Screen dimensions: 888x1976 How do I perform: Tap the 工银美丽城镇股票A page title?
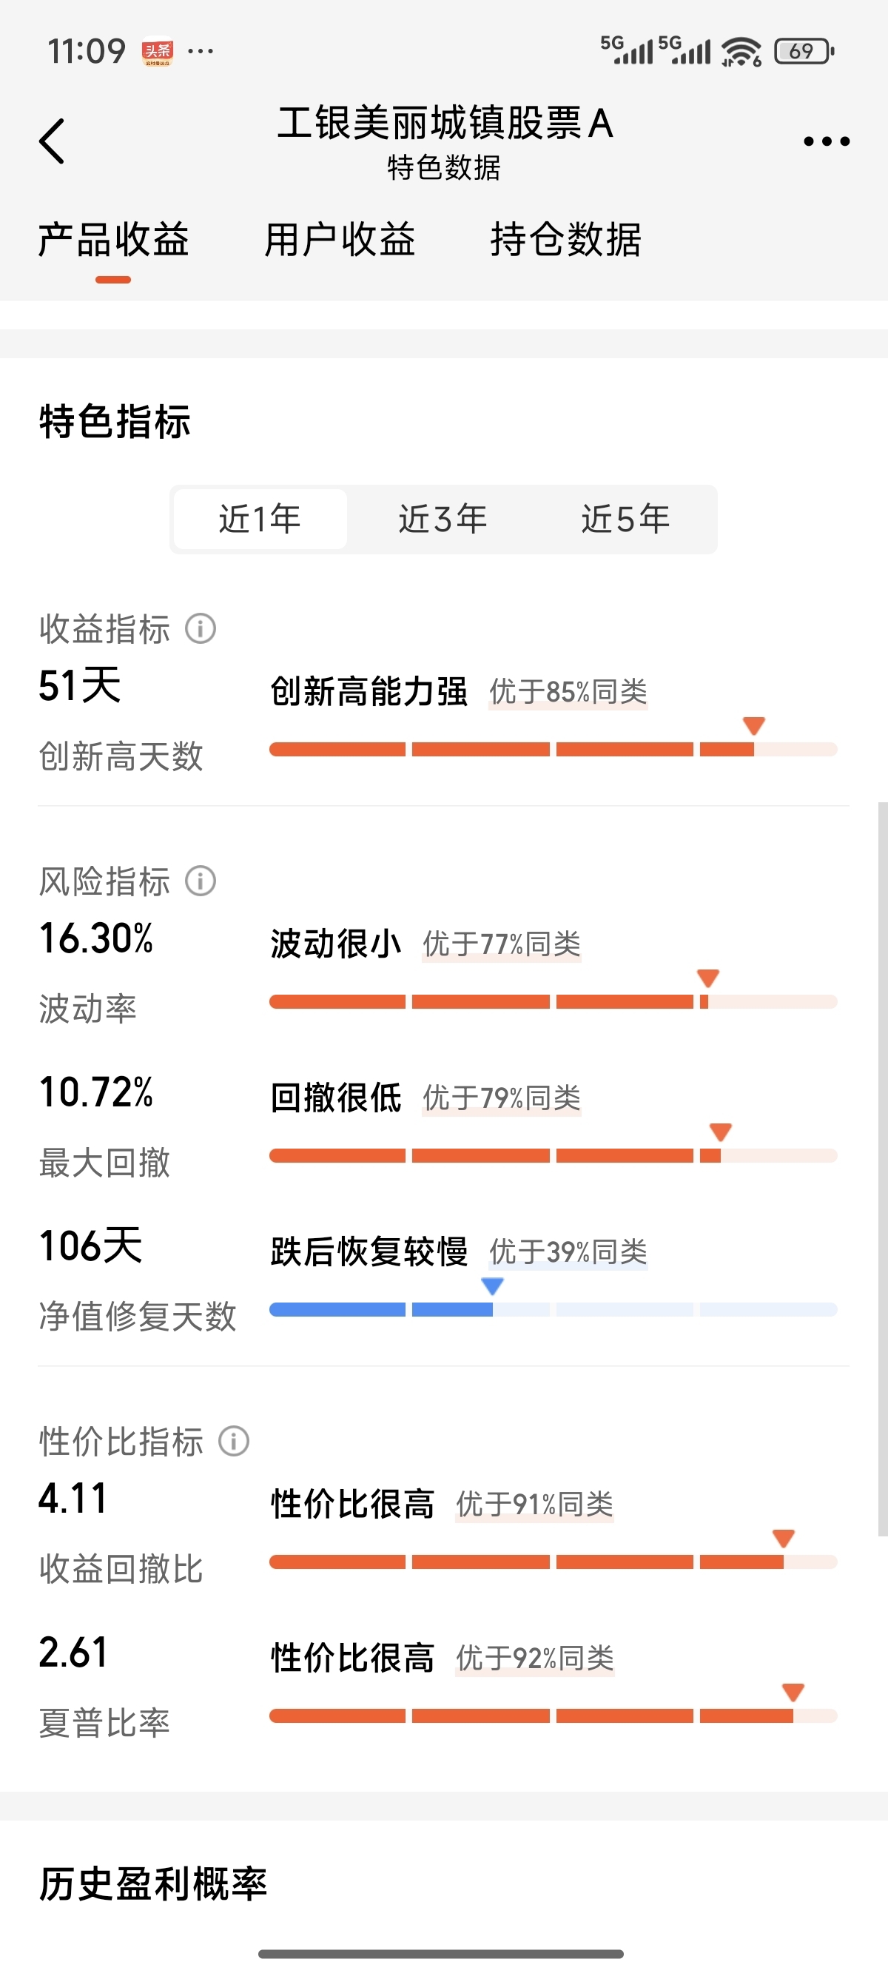coord(445,124)
